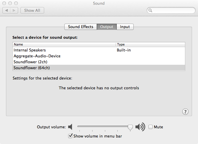198x144 pixels.
Task: Uncheck Show volume in menu bar
Action: (70, 136)
